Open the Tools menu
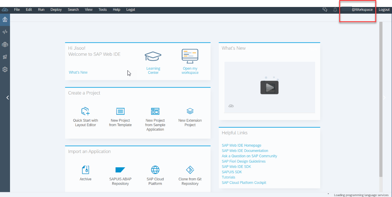 pyautogui.click(x=103, y=10)
